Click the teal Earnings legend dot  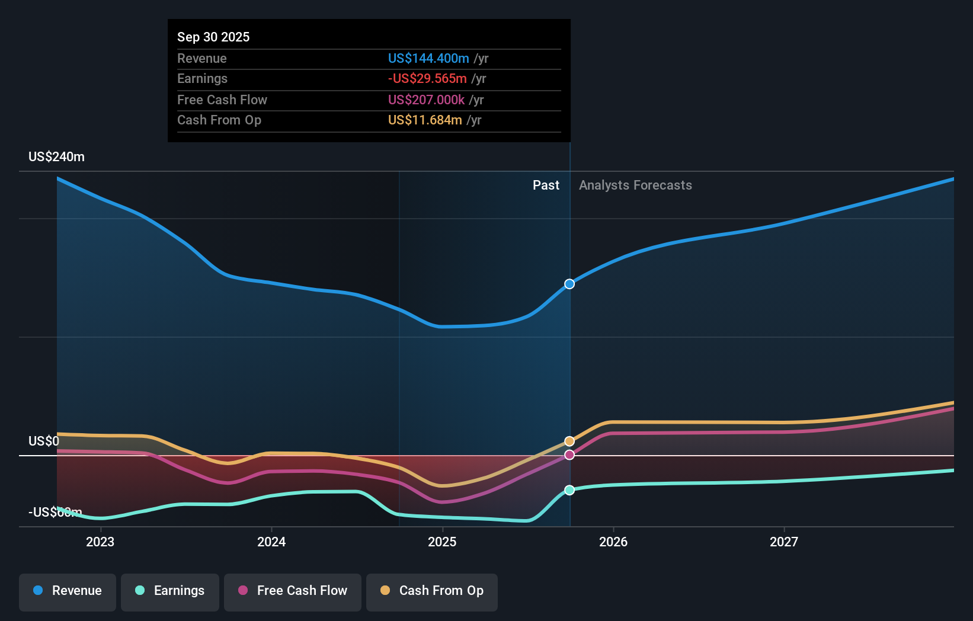(x=140, y=591)
